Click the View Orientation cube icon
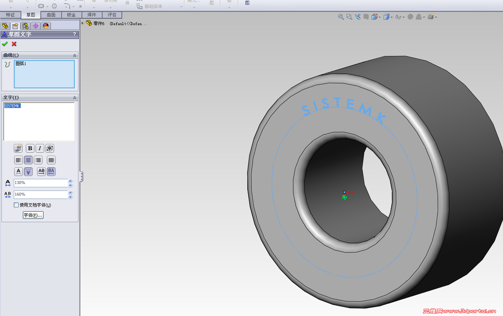This screenshot has width=503, height=316. [x=374, y=17]
